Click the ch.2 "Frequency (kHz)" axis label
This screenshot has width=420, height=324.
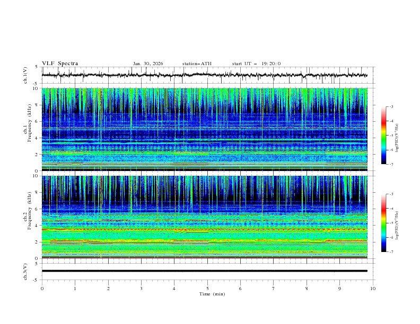(30, 211)
